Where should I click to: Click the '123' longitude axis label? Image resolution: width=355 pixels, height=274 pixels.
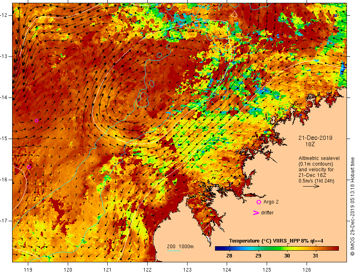click(x=187, y=270)
